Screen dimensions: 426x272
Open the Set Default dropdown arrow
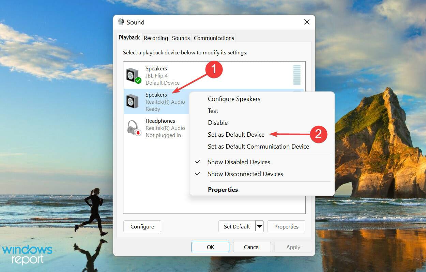pyautogui.click(x=260, y=226)
